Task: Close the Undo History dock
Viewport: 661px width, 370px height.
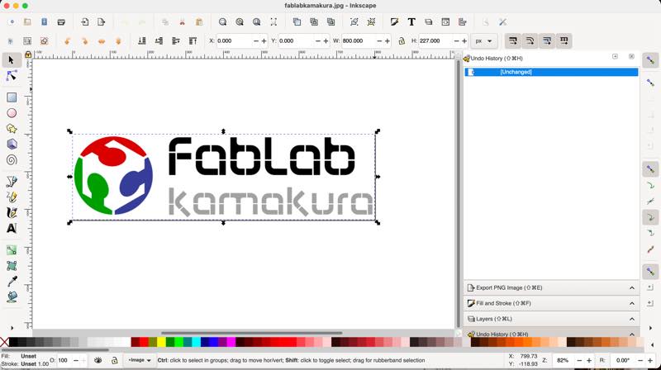Action: (631, 56)
